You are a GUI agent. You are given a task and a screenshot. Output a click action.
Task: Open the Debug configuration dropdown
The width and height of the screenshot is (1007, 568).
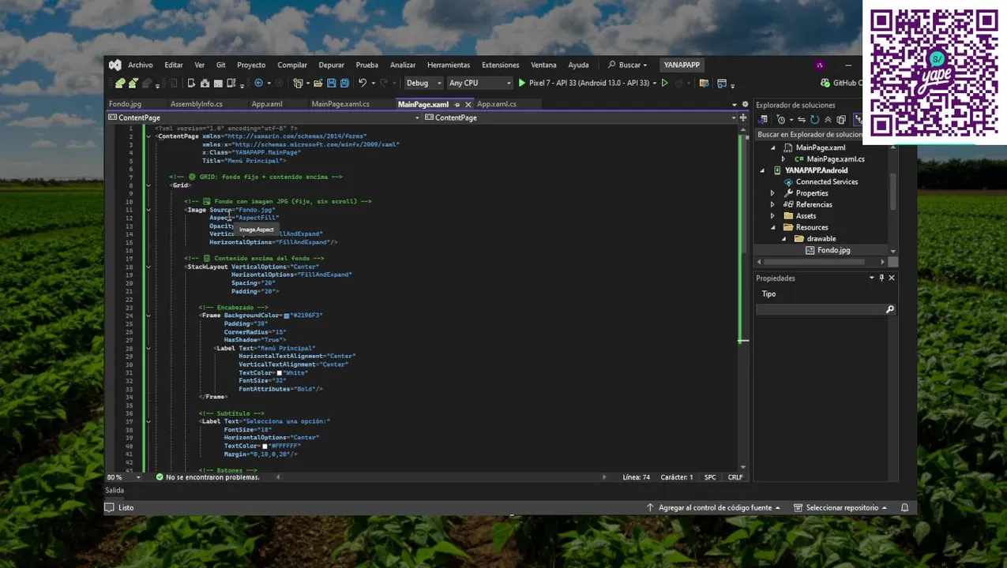point(423,83)
